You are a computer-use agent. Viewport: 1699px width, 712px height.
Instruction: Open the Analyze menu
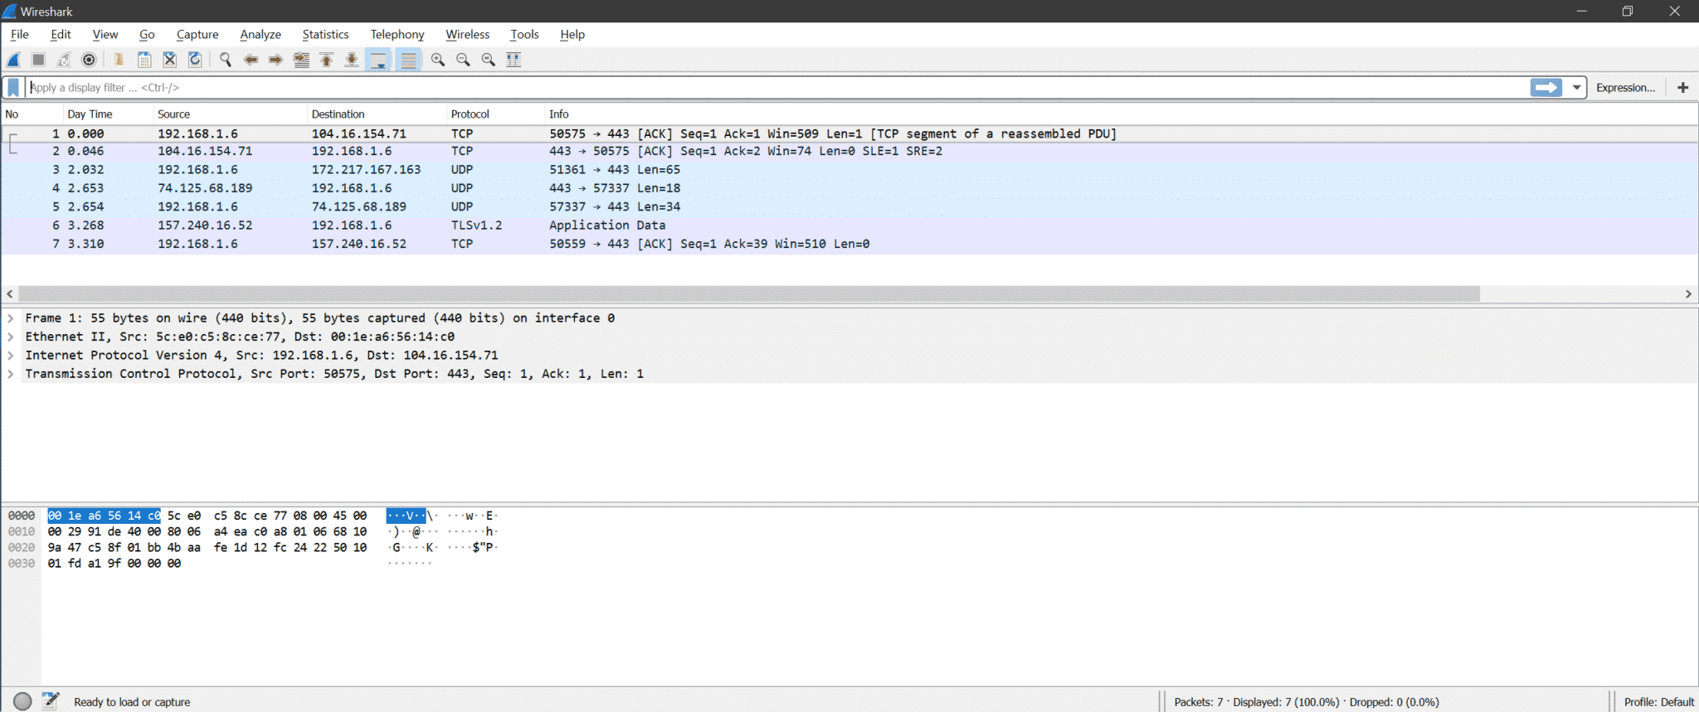click(260, 35)
